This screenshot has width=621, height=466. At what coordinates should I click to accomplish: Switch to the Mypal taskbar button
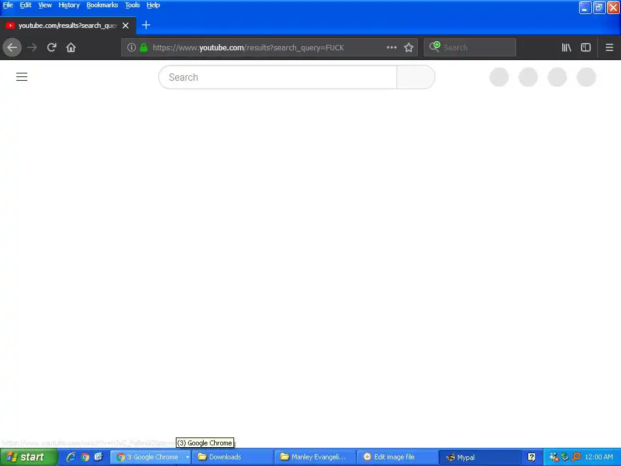click(480, 458)
